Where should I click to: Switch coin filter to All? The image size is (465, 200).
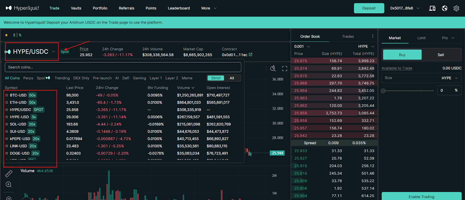pos(232,78)
